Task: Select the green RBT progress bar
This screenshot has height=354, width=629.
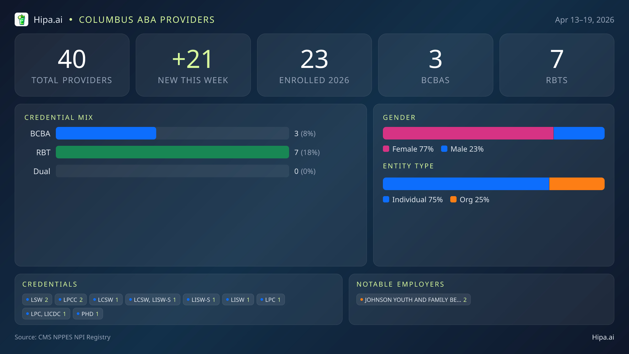Action: tap(172, 152)
